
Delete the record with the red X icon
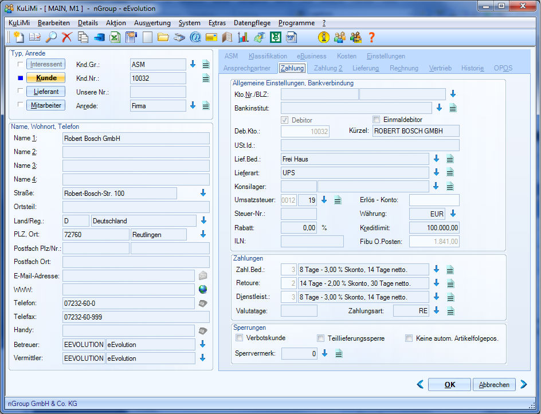67,37
